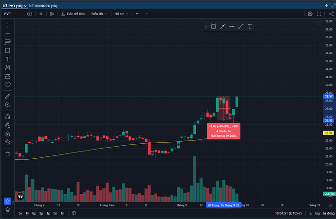This screenshot has width=336, height=219.
Task: Toggle favorites star toolbar
Action: coord(7,201)
